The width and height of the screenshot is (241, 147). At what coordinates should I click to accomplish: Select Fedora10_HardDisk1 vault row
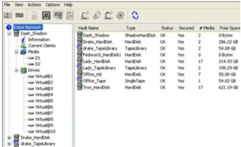(158, 55)
